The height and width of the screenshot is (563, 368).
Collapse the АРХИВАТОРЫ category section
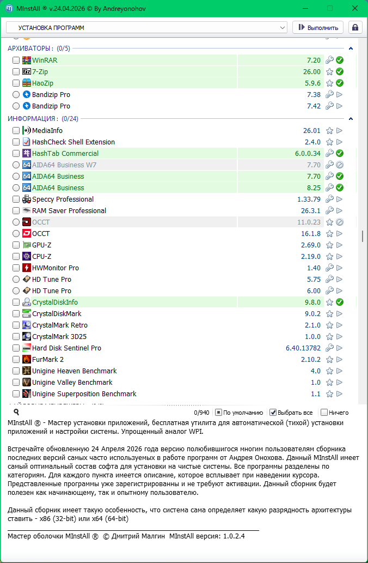pos(351,49)
